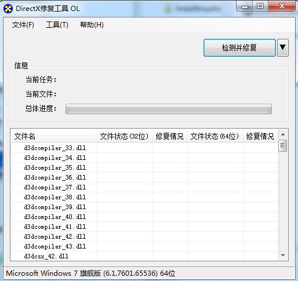
Task: Sort by the 文件名 column header
Action: point(53,136)
